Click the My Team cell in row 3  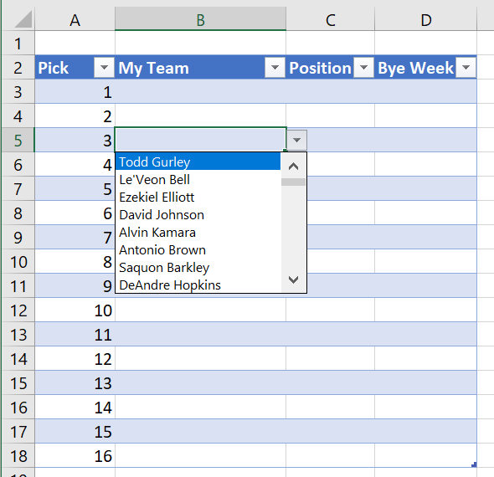(x=200, y=91)
